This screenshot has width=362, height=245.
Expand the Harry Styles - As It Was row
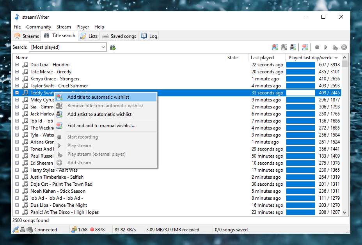point(17,170)
